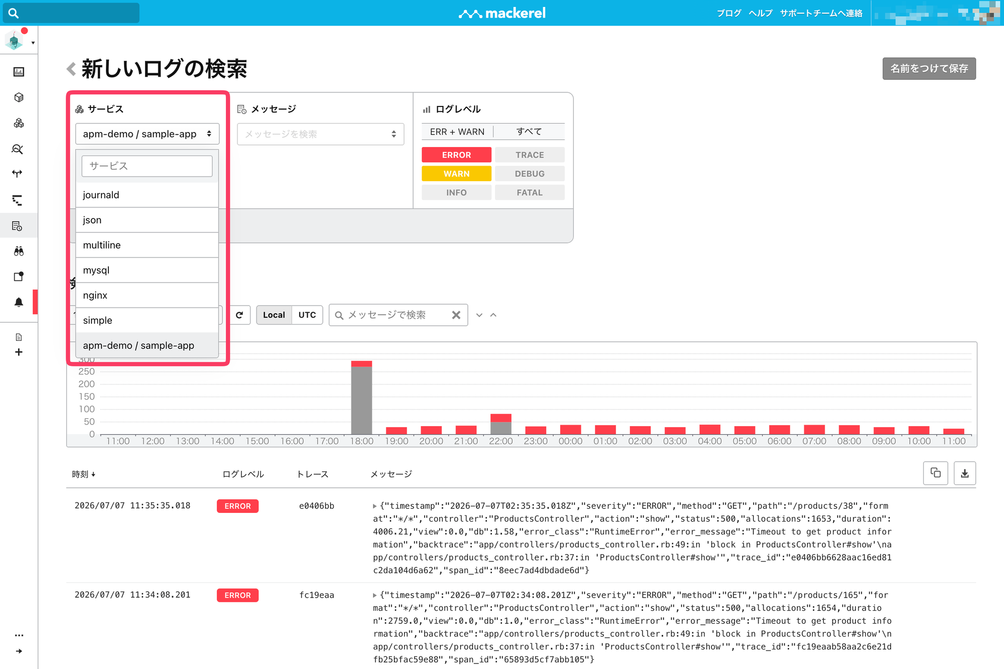Click the plus icon in sidebar
1004x669 pixels.
click(x=19, y=352)
